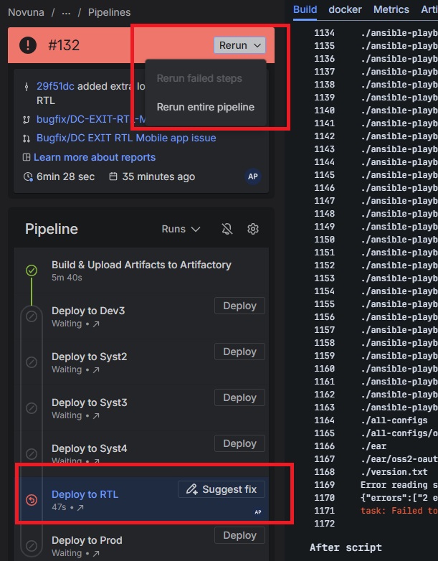Click the pull request icon

point(26,138)
